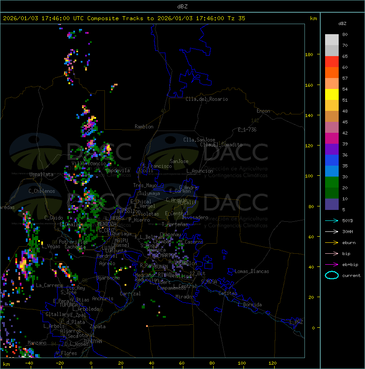Click the 'E_1-736' map label
365x369 pixels.
coord(247,130)
